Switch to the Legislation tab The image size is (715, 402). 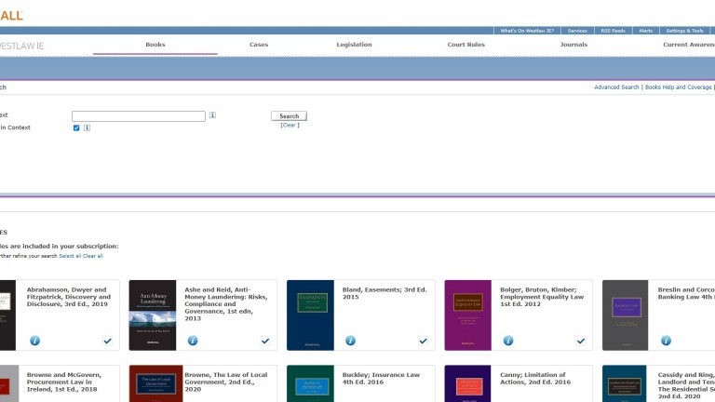click(354, 45)
